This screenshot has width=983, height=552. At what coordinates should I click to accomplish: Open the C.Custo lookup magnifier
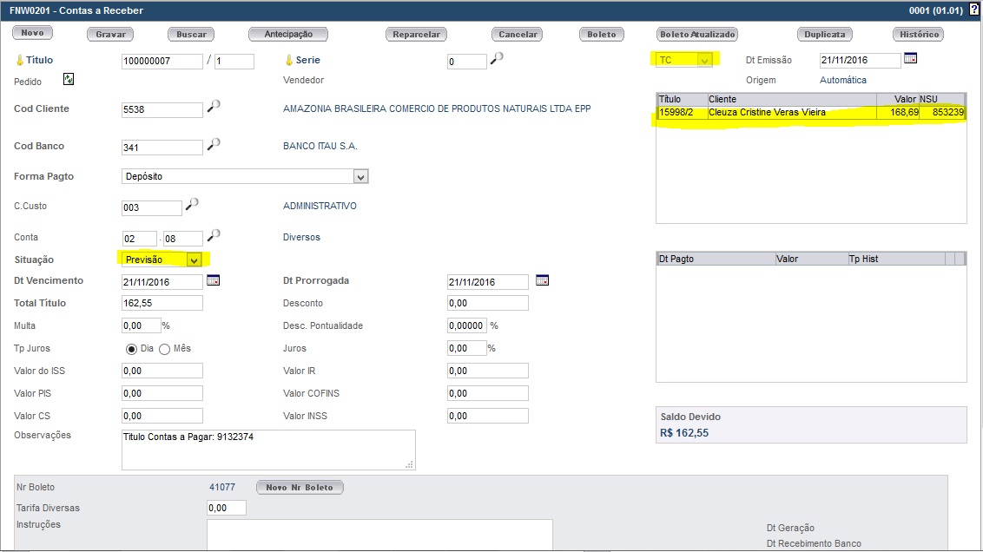pyautogui.click(x=193, y=205)
